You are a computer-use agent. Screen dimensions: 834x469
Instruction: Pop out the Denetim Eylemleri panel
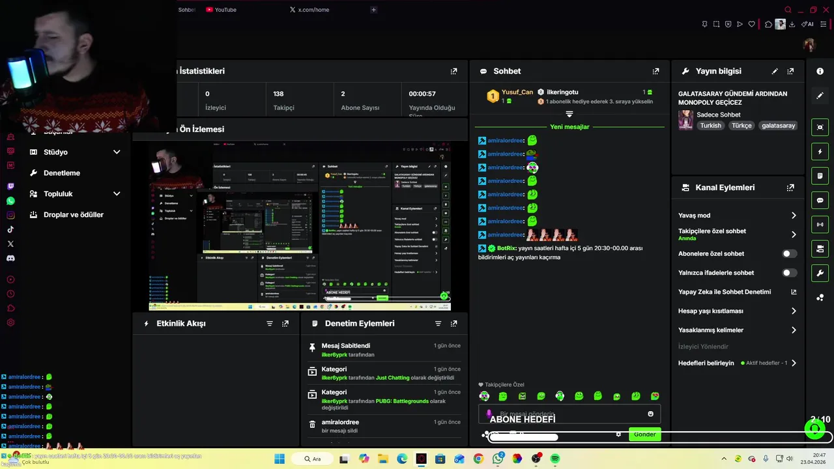tap(453, 323)
